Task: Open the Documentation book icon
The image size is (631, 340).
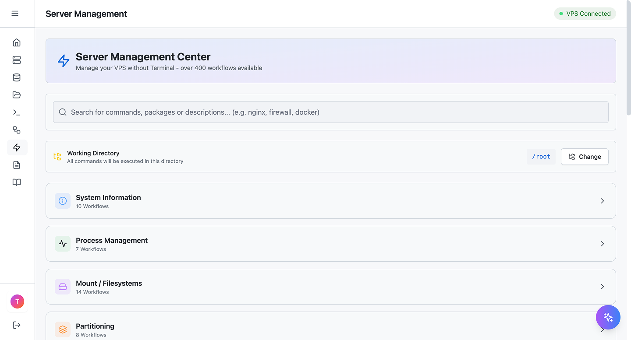Action: 17,182
